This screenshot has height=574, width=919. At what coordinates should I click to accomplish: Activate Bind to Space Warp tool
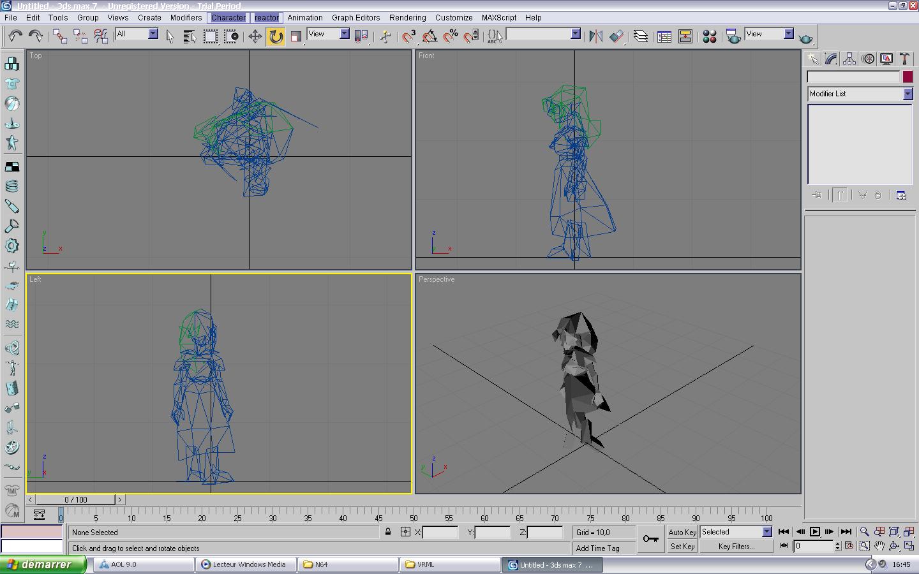point(101,36)
